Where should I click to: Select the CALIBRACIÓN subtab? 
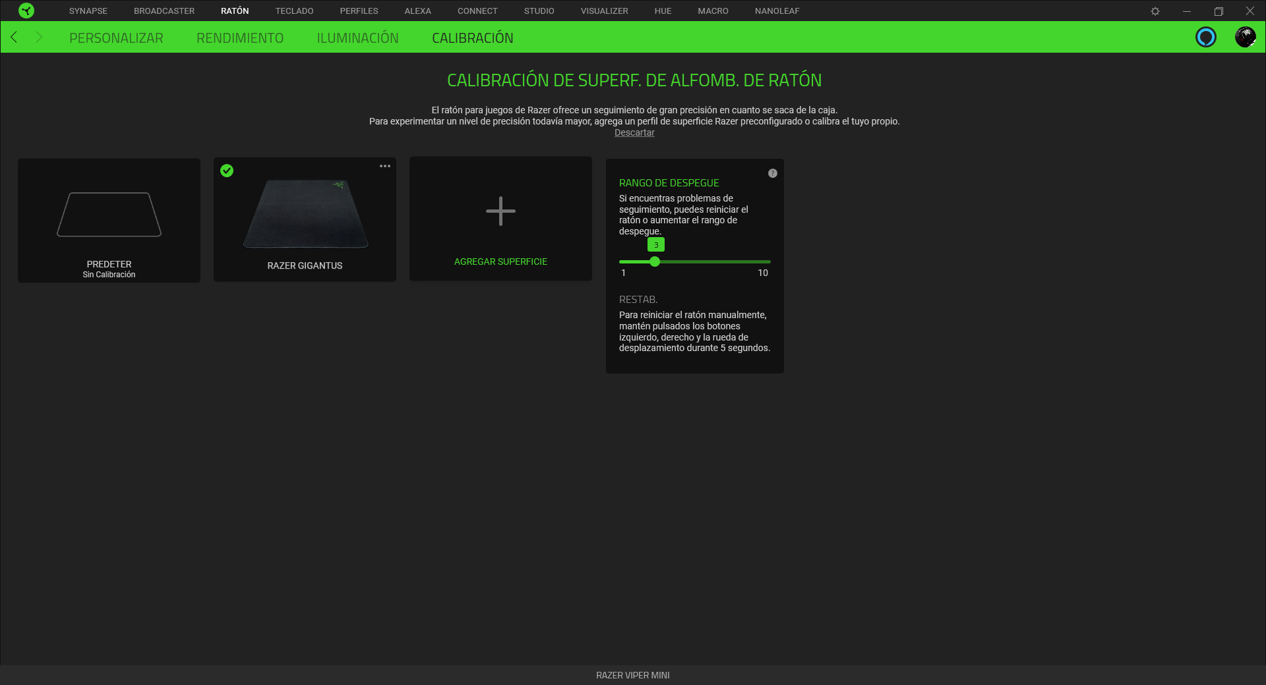pos(473,38)
